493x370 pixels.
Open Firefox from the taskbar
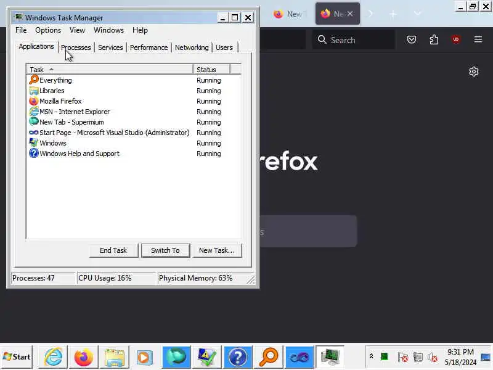point(84,357)
